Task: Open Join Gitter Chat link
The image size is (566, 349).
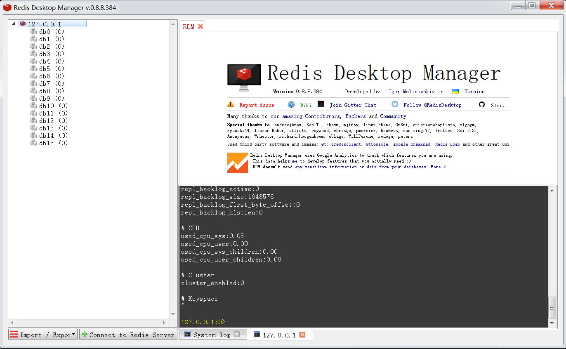Action: 353,105
